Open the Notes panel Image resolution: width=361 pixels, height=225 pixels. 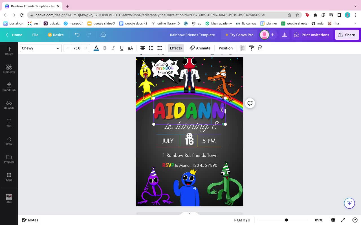30,220
